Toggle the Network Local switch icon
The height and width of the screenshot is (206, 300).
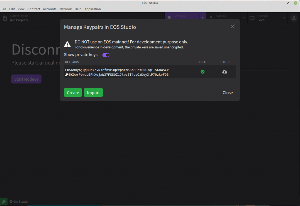click(x=252, y=18)
